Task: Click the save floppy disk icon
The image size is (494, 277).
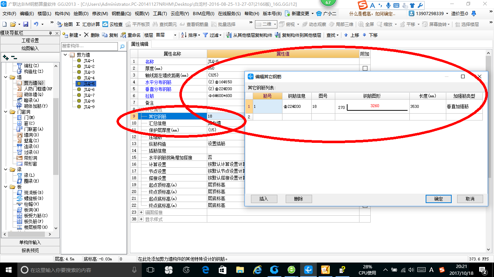Action: tap(26, 24)
